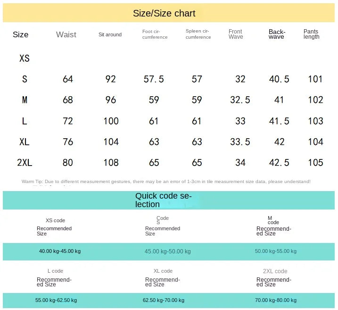Click the Foot circumference column header

coord(155,34)
